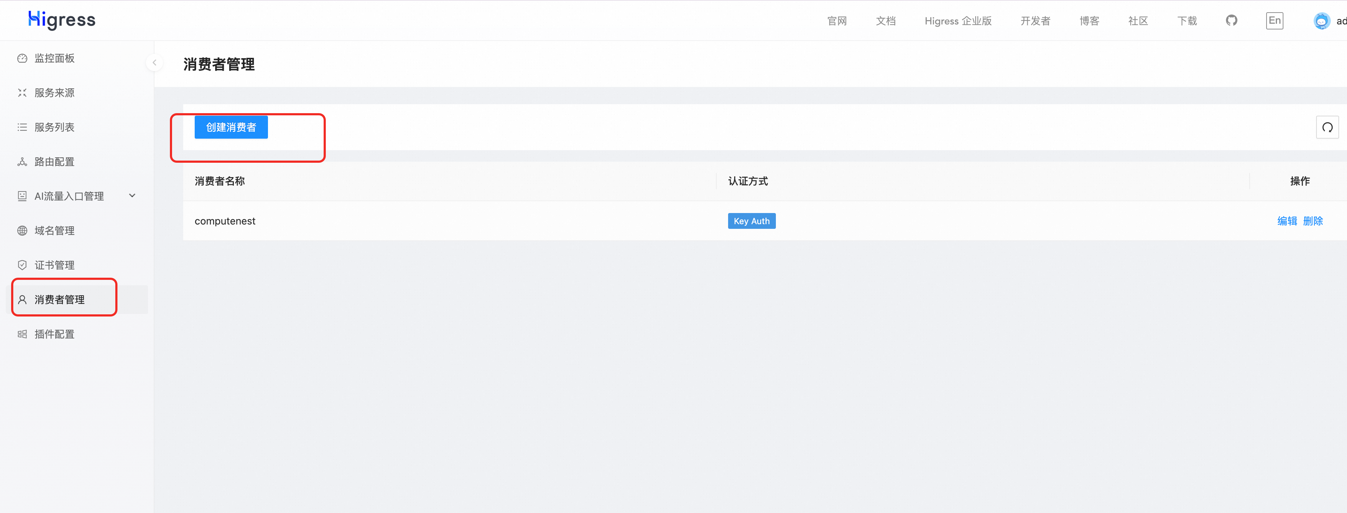Open the 域名管理 menu item

coord(54,231)
